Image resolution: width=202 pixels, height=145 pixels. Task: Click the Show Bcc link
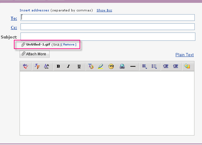tap(104, 10)
